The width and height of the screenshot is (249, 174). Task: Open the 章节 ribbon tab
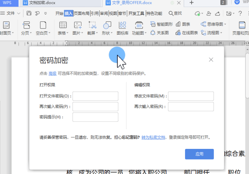(x=122, y=13)
